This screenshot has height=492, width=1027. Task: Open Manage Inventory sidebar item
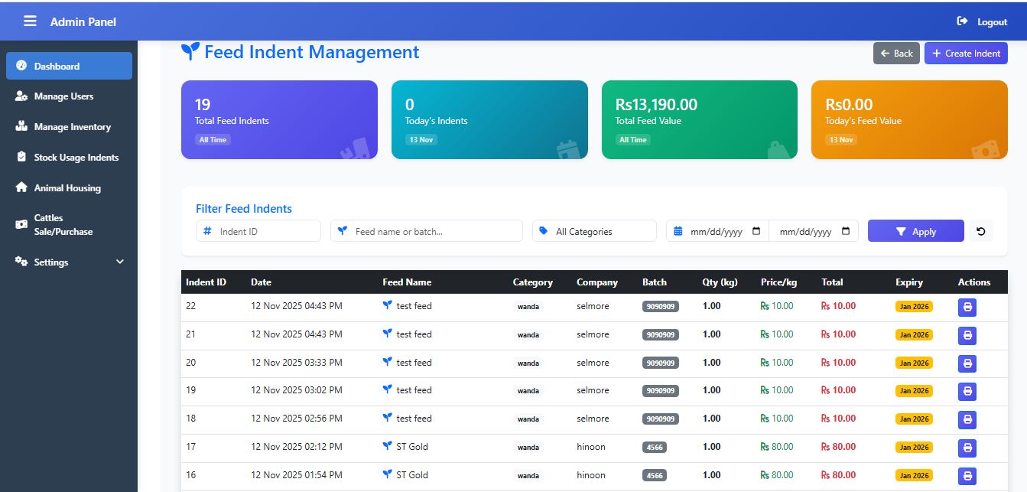72,127
